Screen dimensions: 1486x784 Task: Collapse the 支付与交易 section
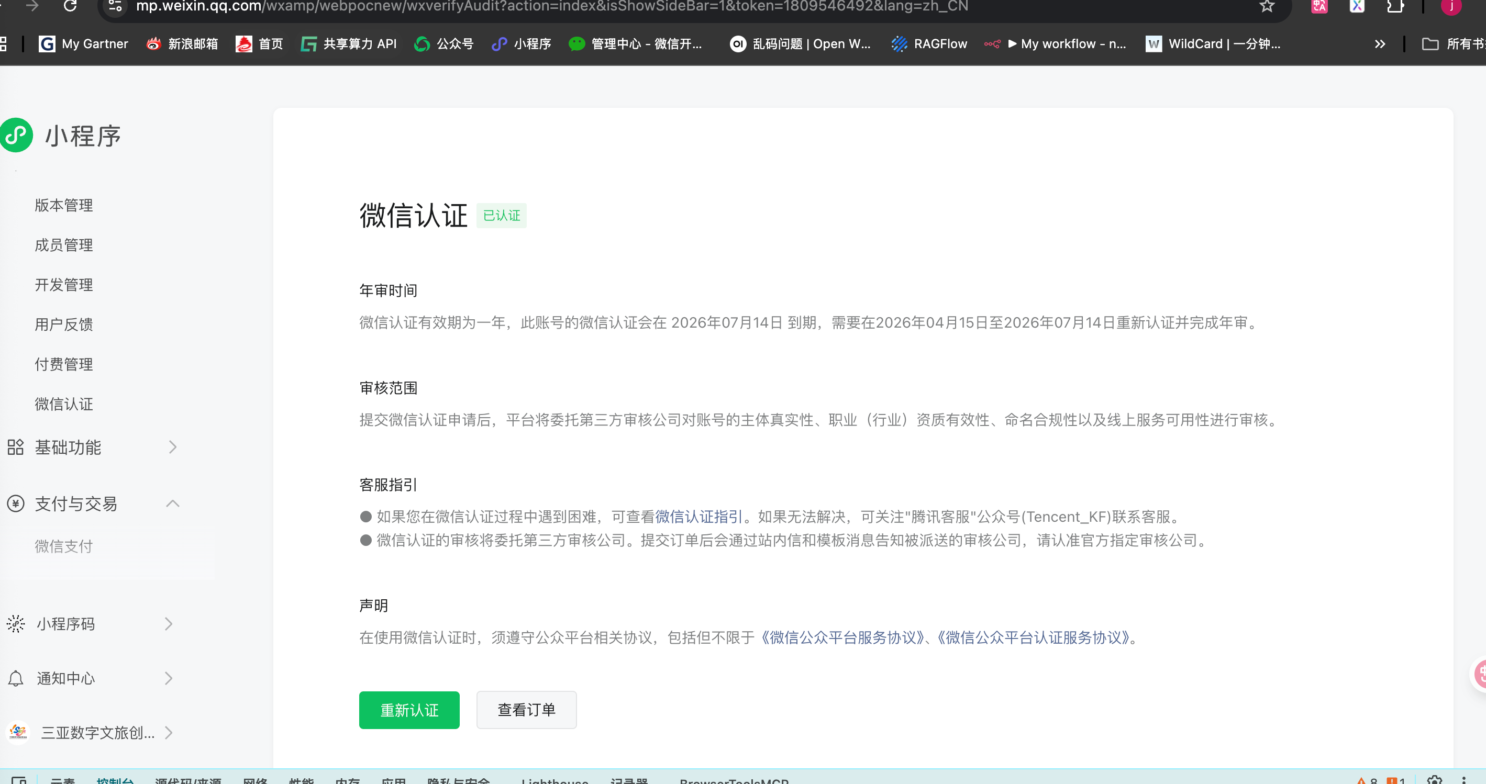click(x=172, y=503)
